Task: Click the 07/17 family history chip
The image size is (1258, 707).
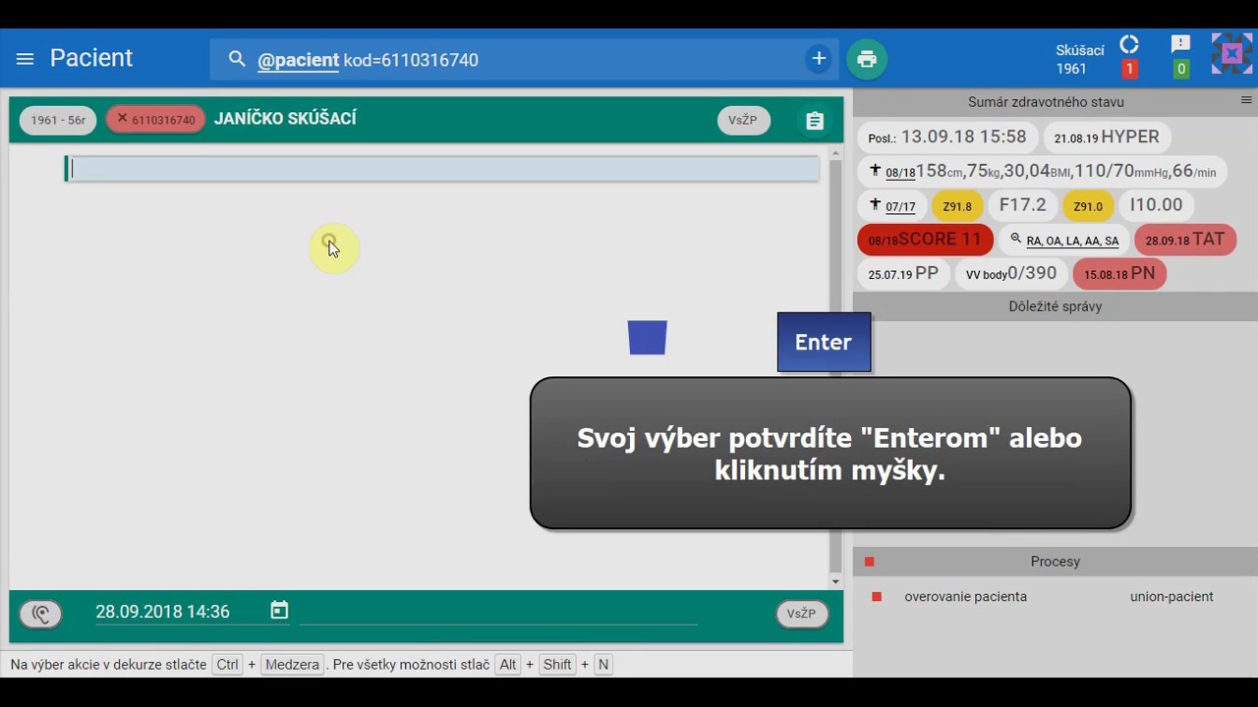Action: (892, 206)
